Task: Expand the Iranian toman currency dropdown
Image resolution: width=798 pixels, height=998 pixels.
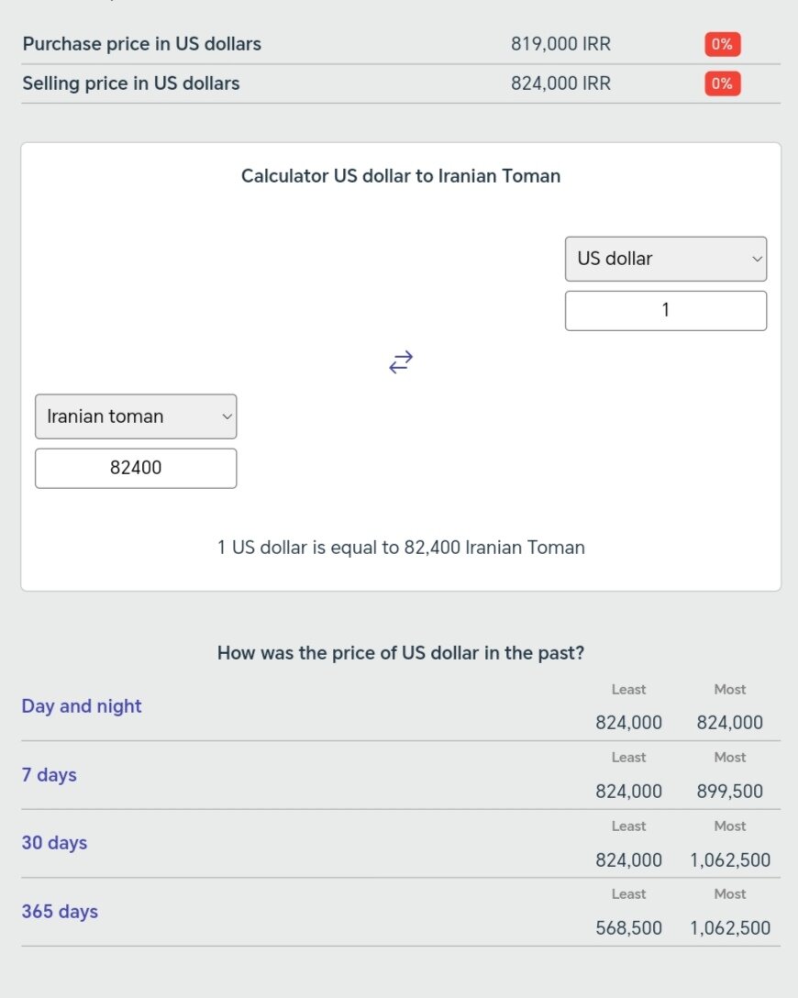Action: point(136,416)
